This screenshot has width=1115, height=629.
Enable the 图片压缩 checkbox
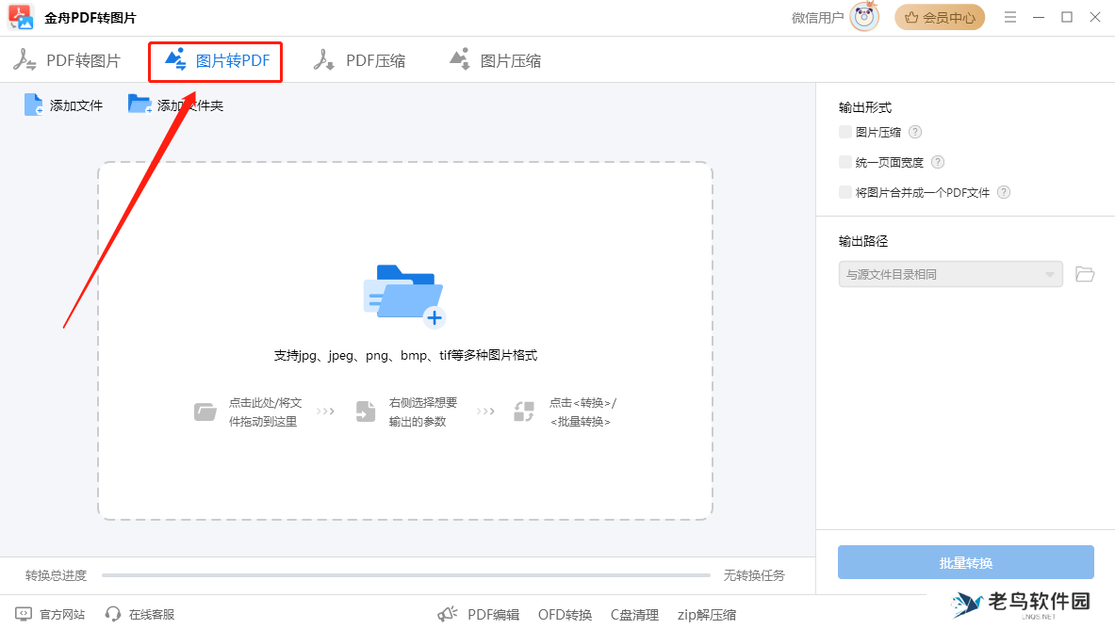844,131
